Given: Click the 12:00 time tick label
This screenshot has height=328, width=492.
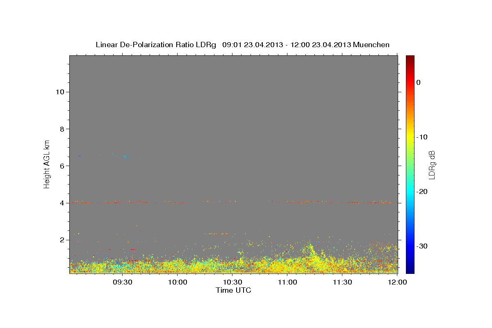Looking at the screenshot, I should click(x=397, y=282).
